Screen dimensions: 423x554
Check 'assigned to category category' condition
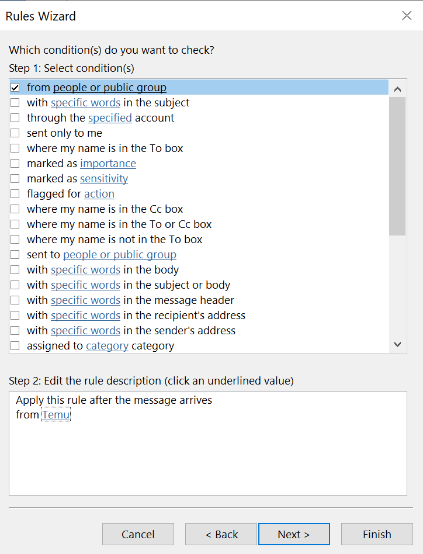[x=15, y=345]
